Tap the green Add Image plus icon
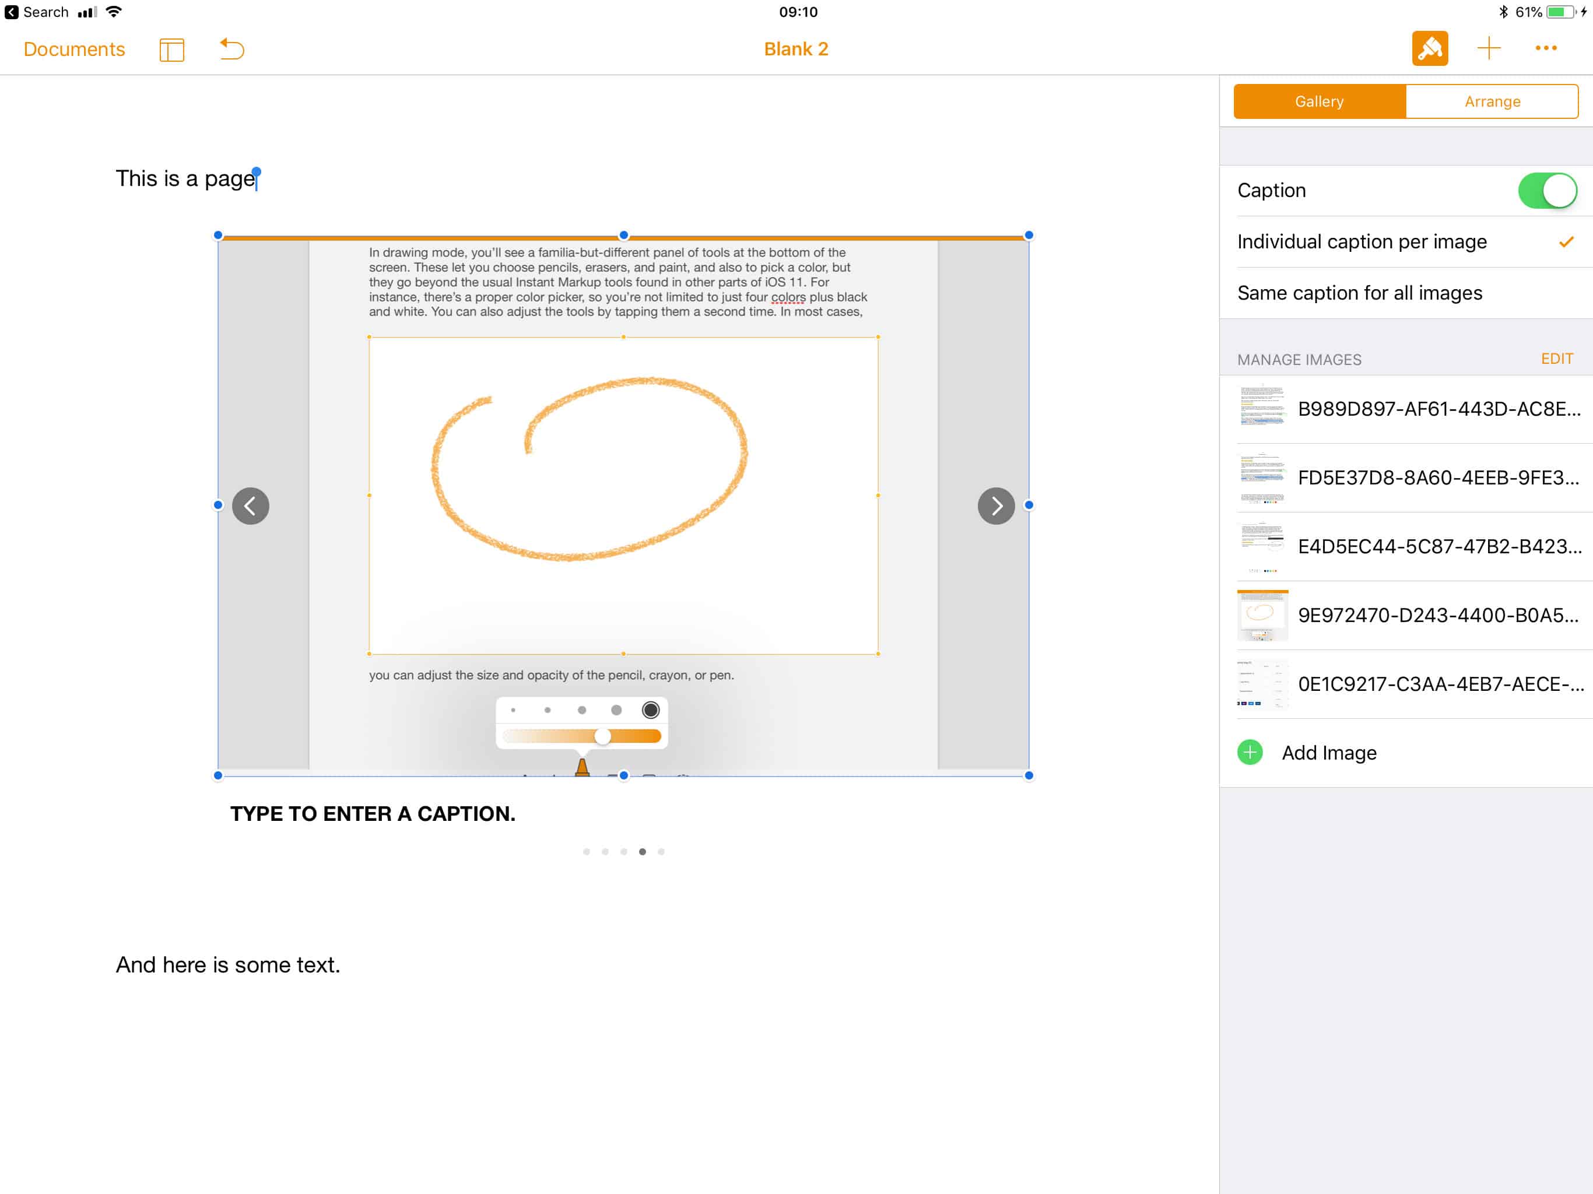 click(x=1250, y=752)
